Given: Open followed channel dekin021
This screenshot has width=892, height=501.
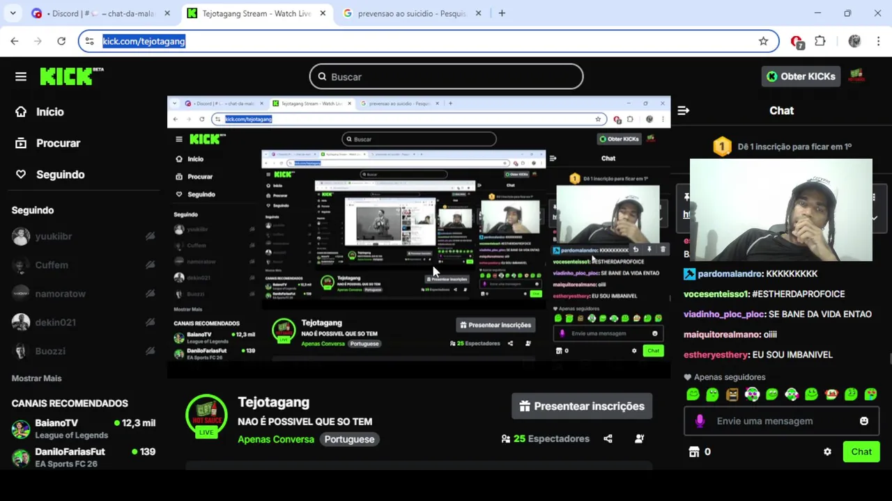Looking at the screenshot, I should coord(55,323).
